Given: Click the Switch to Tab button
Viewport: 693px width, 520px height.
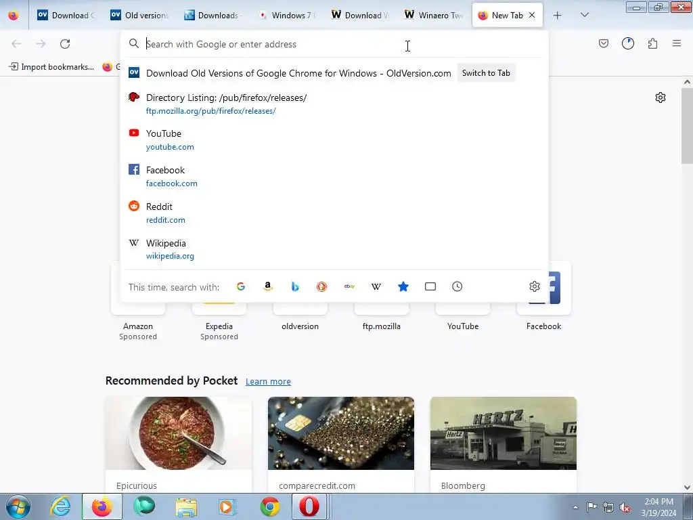Looking at the screenshot, I should (x=486, y=73).
